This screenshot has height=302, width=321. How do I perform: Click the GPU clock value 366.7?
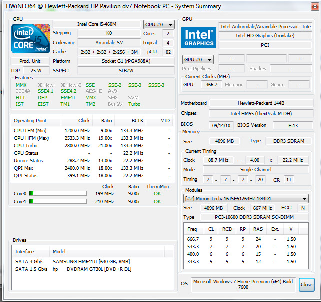(211, 84)
